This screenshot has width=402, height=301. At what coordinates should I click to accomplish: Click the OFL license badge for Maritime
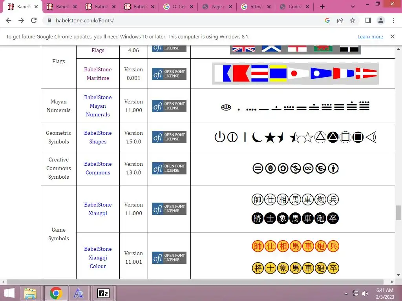(169, 74)
